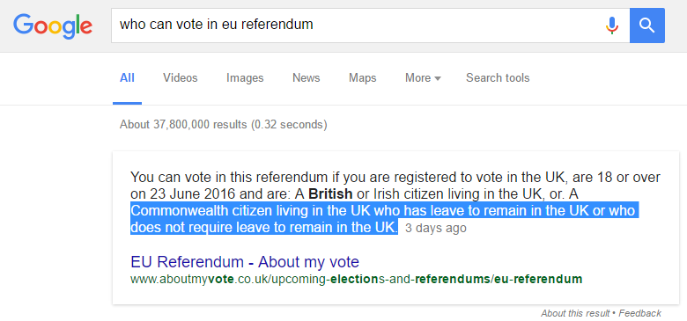Click the 3 days ago timestamp
687x321 pixels.
[435, 229]
